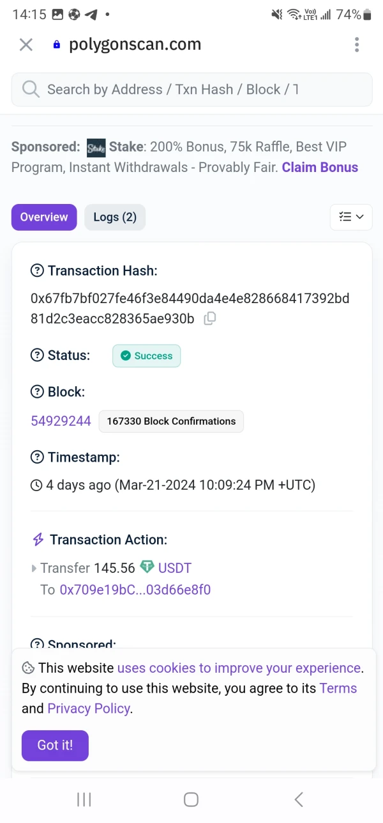Screen dimensions: 383x823
Task: Open recipient address 0x709e19bC...03d66e8f0
Action: pos(135,590)
